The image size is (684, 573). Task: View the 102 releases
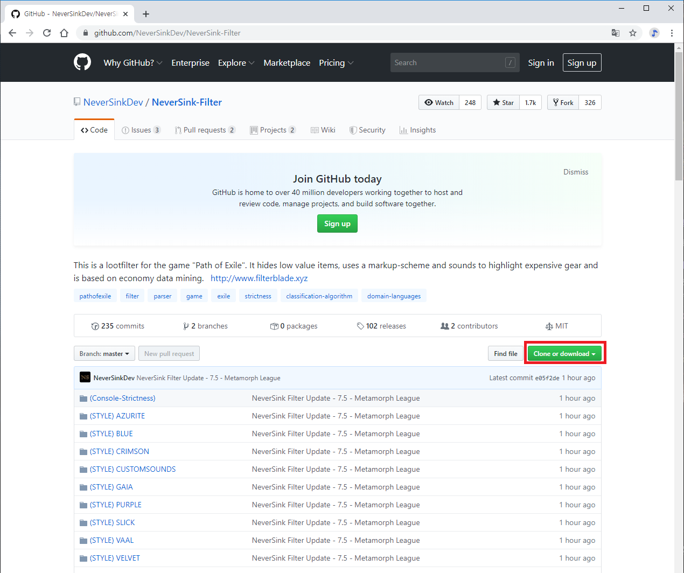point(381,326)
